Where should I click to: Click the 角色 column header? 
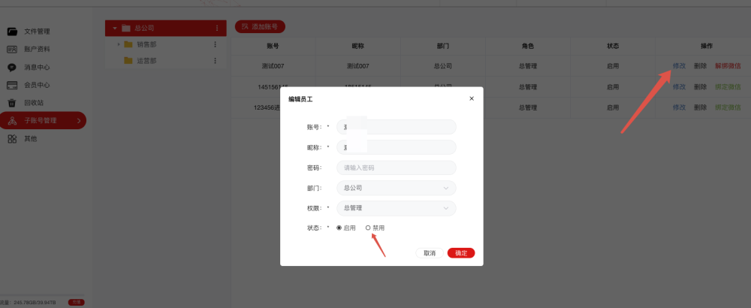pyautogui.click(x=528, y=47)
